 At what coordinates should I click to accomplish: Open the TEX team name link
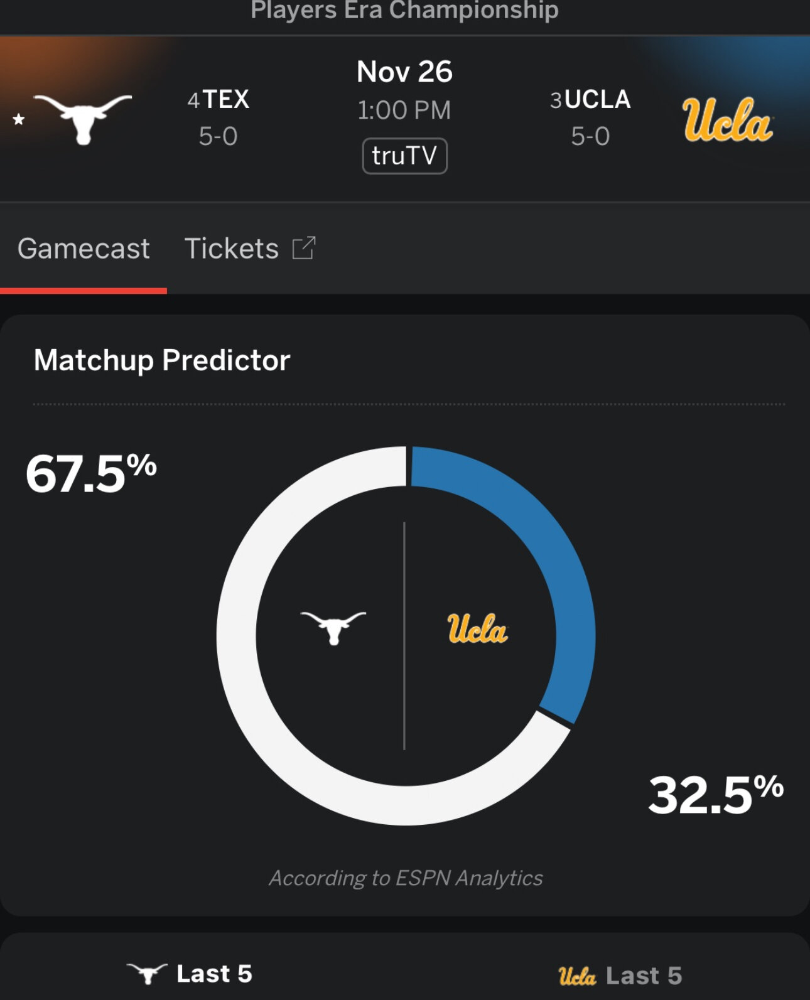coord(225,99)
